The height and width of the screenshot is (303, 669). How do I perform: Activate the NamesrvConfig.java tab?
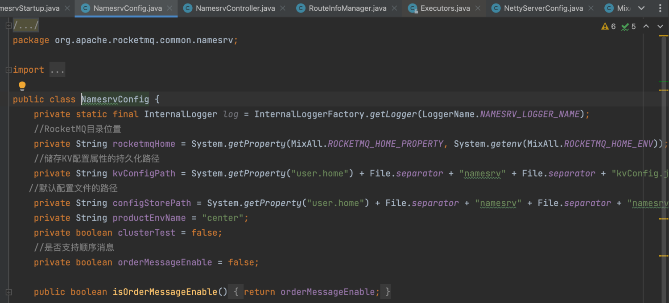(x=128, y=8)
